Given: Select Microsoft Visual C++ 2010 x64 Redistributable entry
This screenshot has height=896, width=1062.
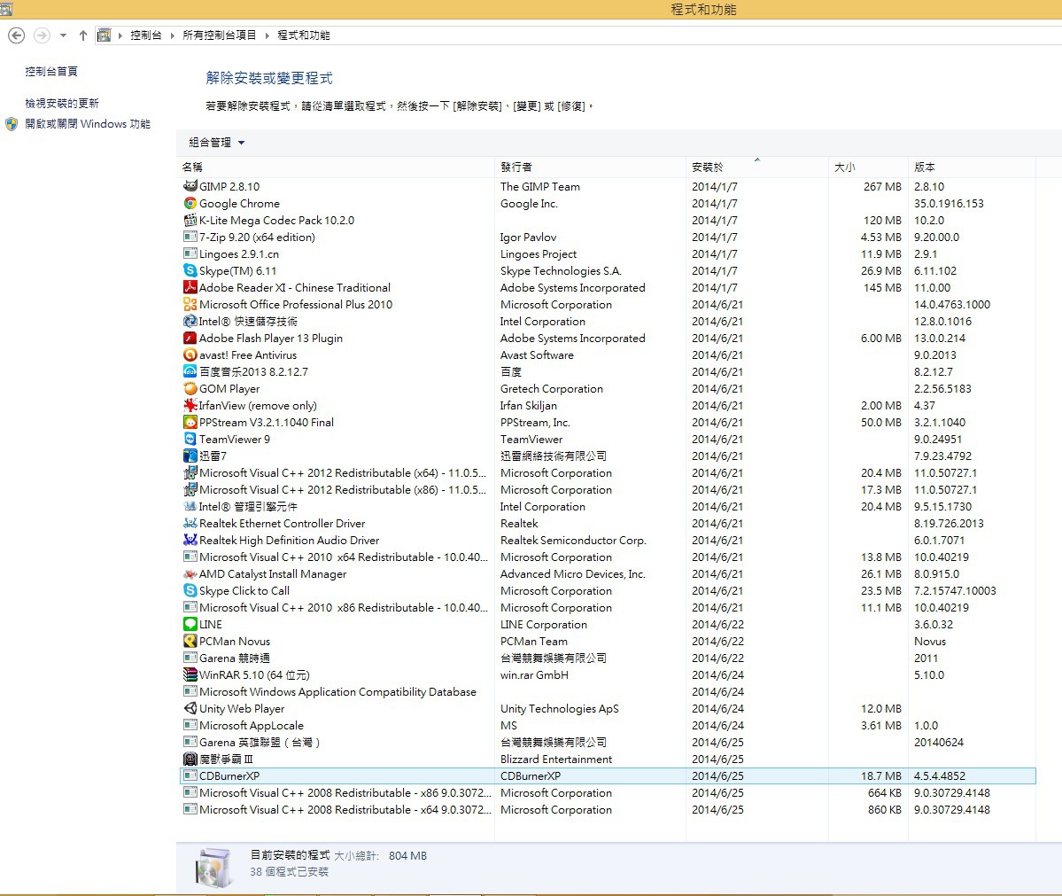Looking at the screenshot, I should [x=608, y=557].
